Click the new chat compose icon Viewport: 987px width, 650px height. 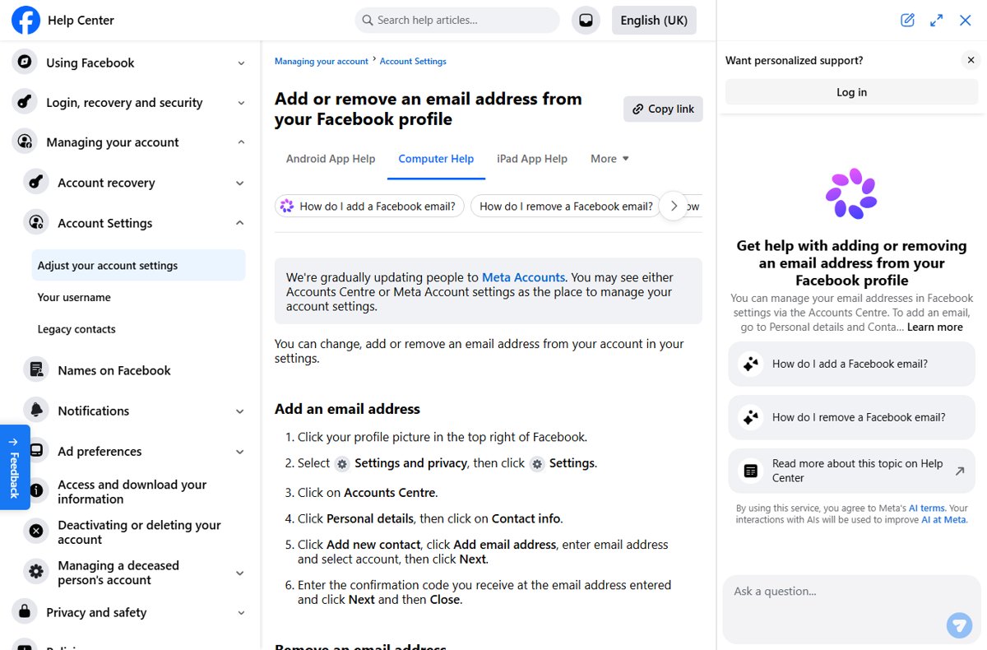tap(907, 21)
